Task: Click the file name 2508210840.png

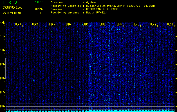Action: [13, 8]
